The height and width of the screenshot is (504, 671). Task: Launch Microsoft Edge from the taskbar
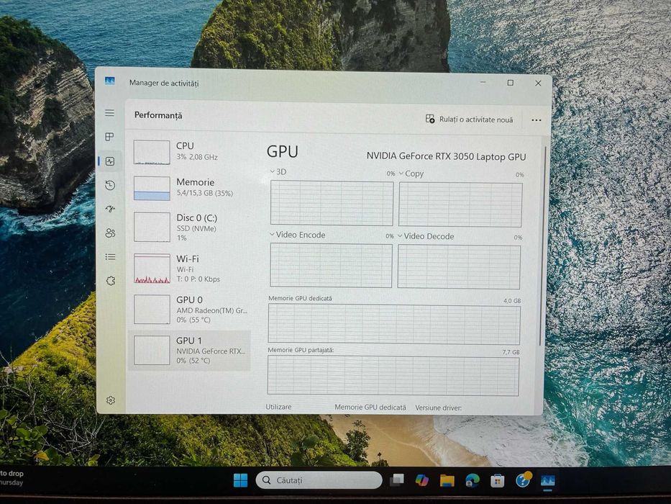[x=473, y=480]
